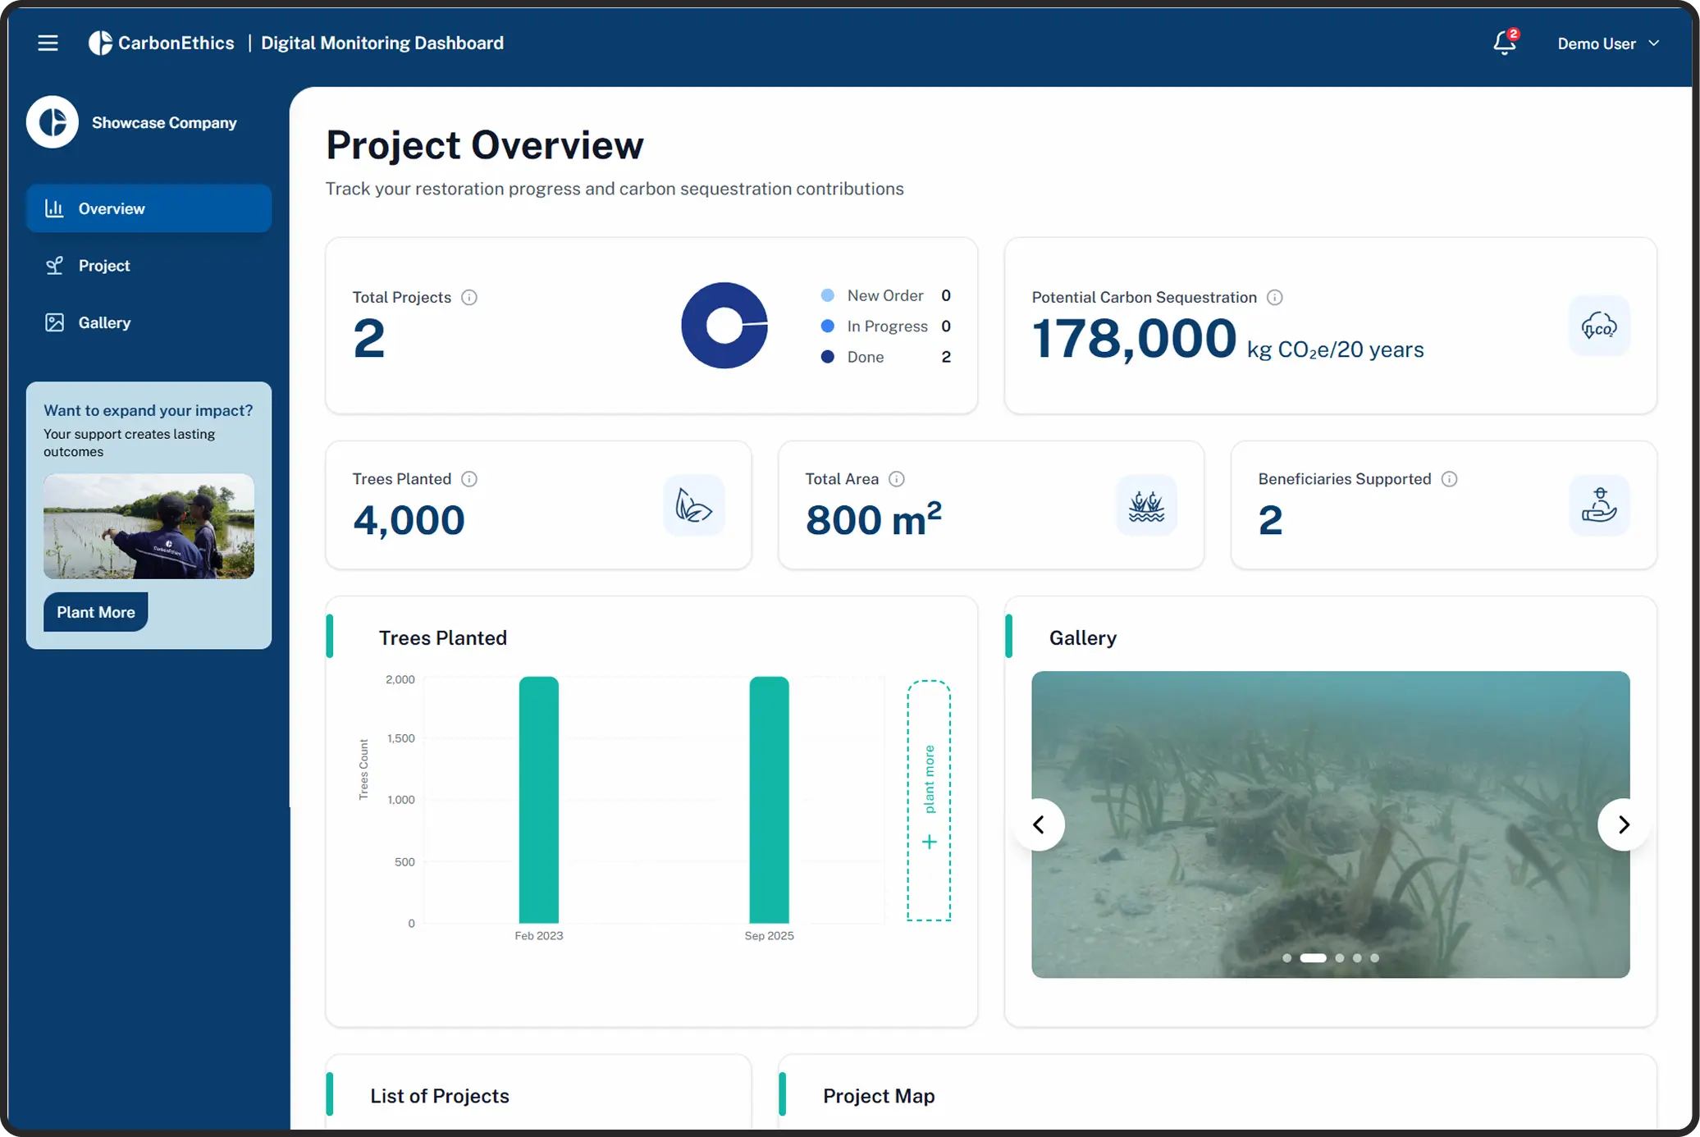Image resolution: width=1700 pixels, height=1137 pixels.
Task: Select the first gallery carousel dot
Action: [x=1286, y=958]
